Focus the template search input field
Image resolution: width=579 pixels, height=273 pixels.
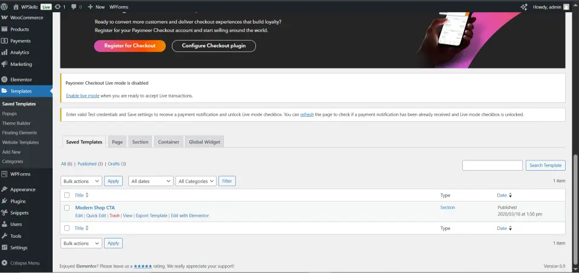pyautogui.click(x=492, y=165)
